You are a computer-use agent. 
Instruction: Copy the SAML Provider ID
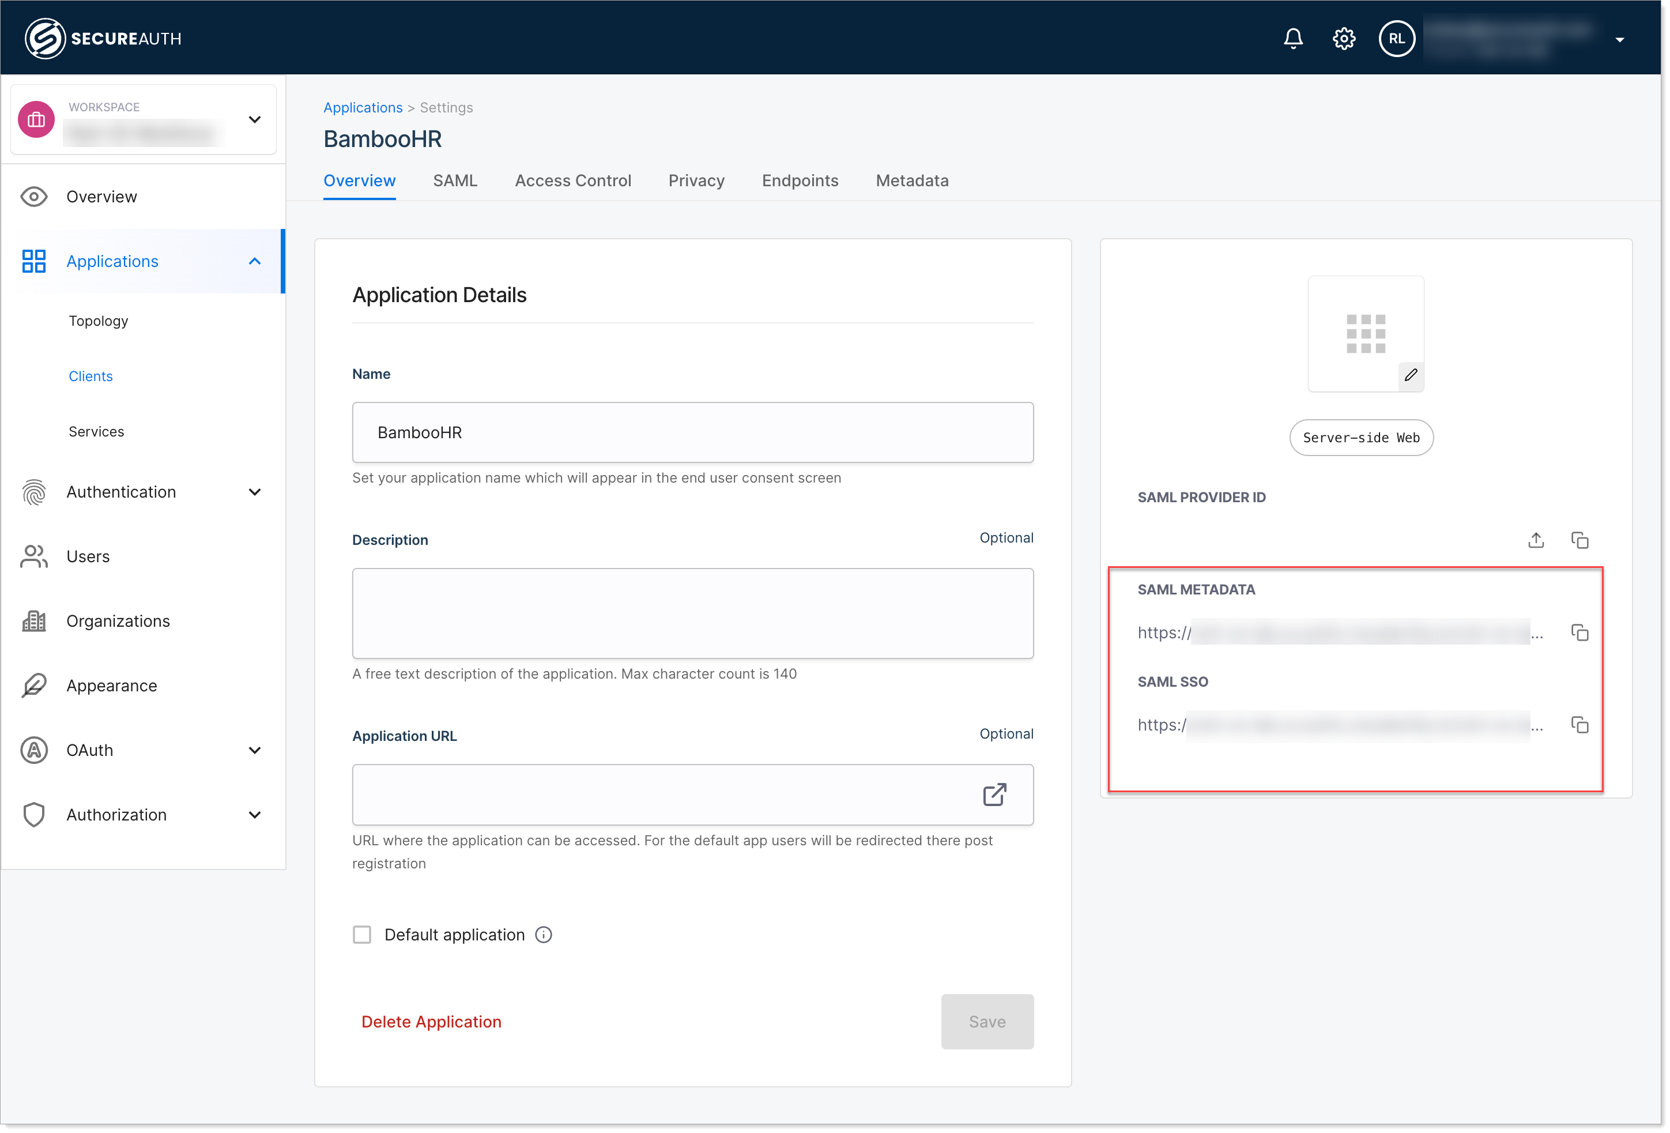pyautogui.click(x=1580, y=541)
